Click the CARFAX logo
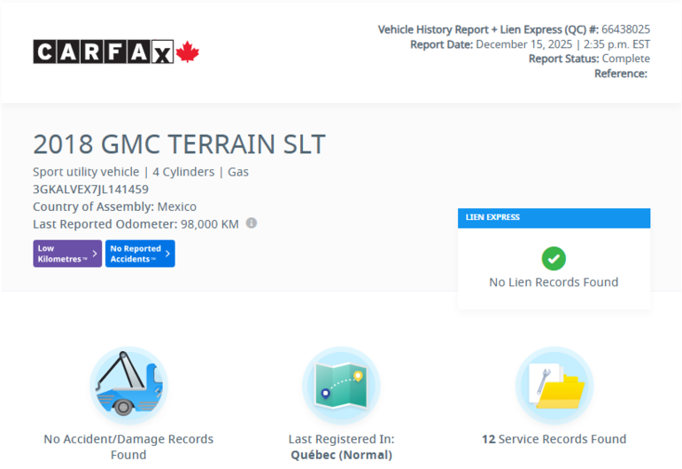Screen dimensions: 682x469 (104, 52)
